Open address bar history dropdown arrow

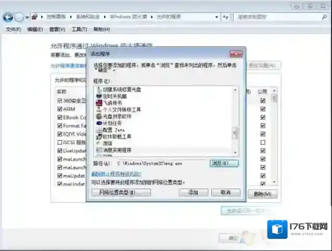pos(216,17)
